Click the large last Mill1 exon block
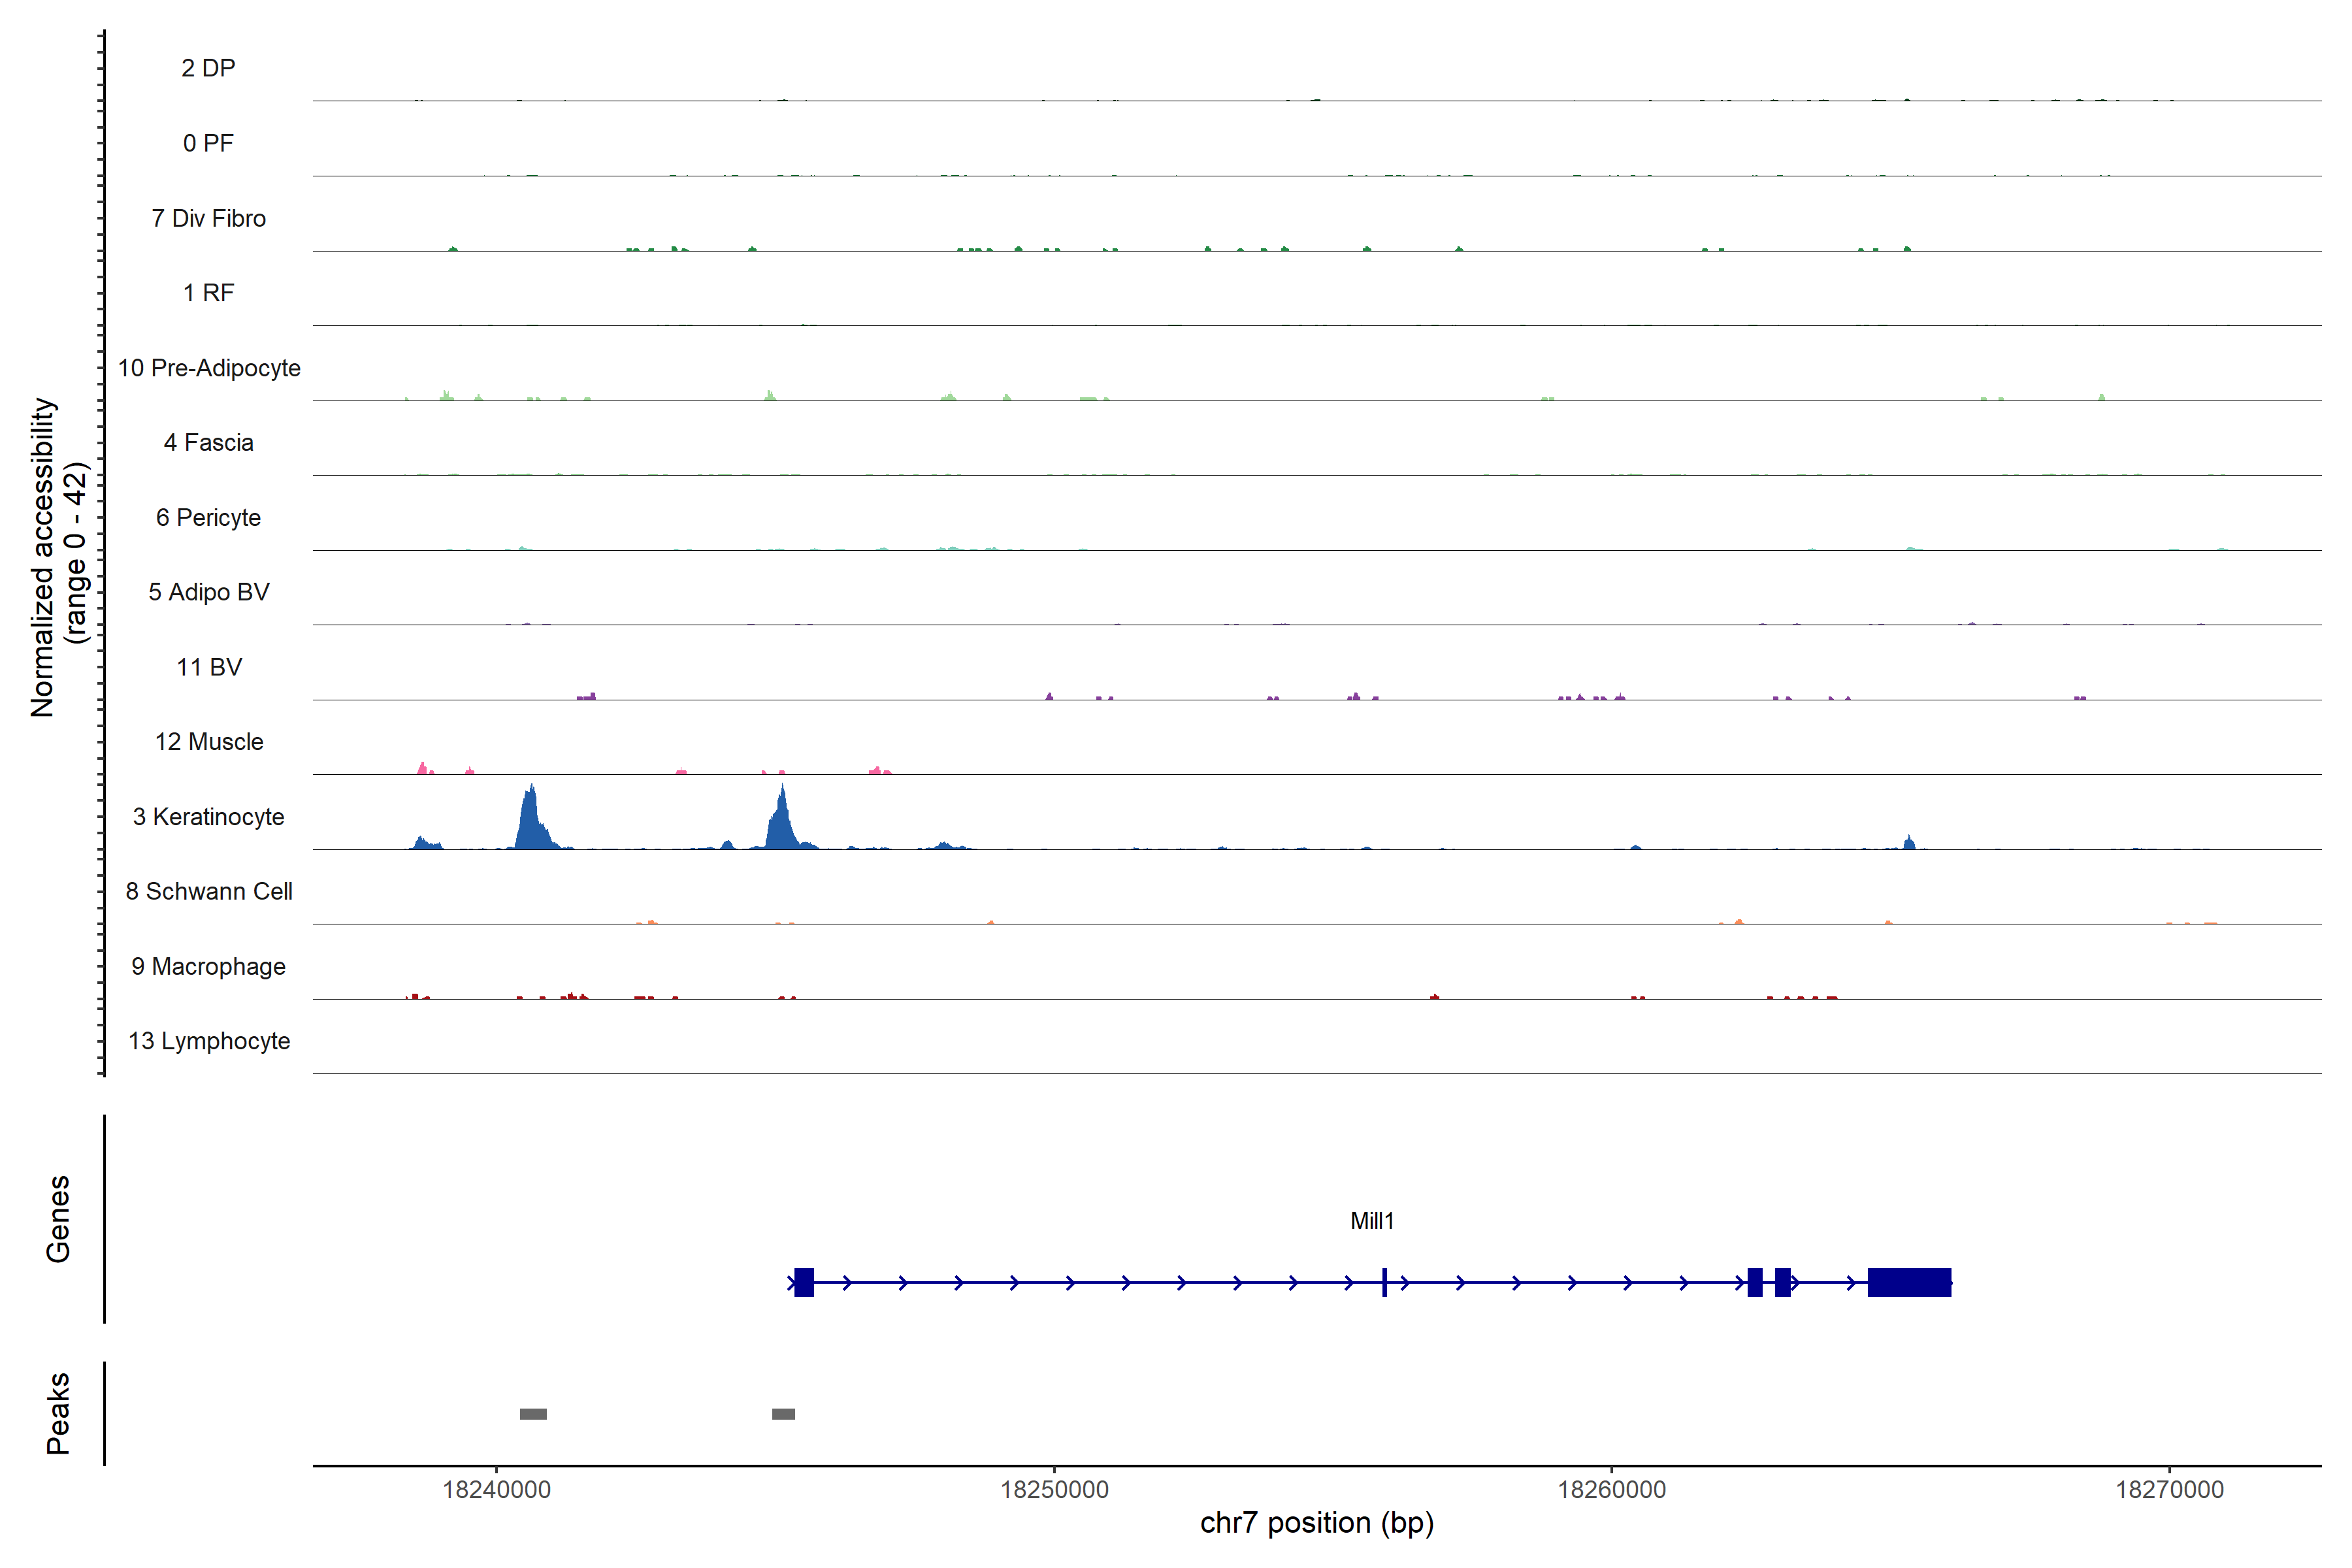The width and height of the screenshot is (2352, 1568). tap(1909, 1282)
